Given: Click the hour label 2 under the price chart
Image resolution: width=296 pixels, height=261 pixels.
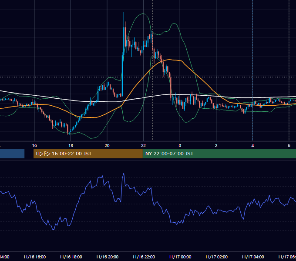Looking at the screenshot, I should (216, 146).
